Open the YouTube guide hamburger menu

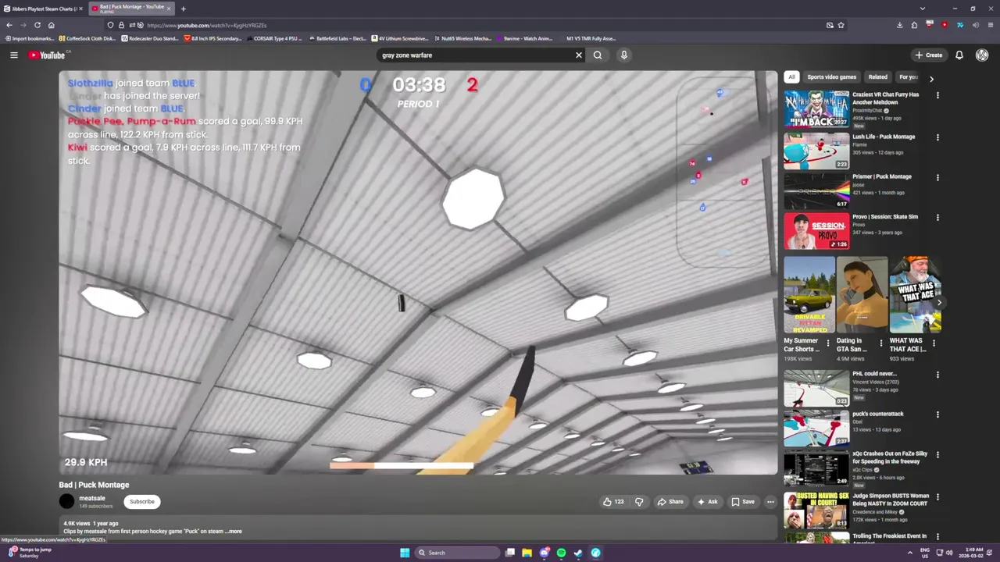pyautogui.click(x=13, y=55)
